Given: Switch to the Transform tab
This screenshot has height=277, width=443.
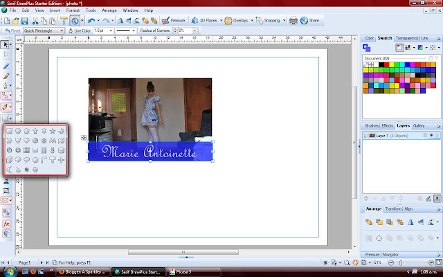Looking at the screenshot, I should pyautogui.click(x=393, y=209).
